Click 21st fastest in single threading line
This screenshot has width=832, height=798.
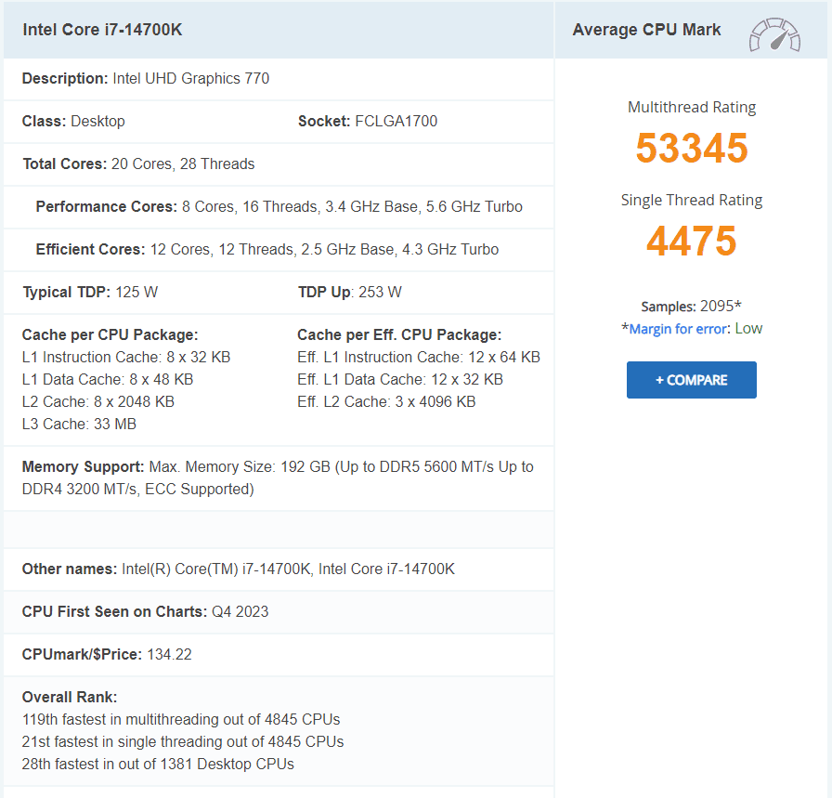[183, 741]
